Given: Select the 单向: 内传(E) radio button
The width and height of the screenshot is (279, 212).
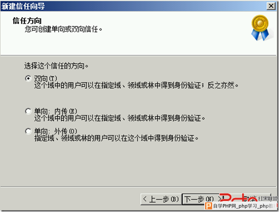Looking at the screenshot, I should (x=28, y=111).
